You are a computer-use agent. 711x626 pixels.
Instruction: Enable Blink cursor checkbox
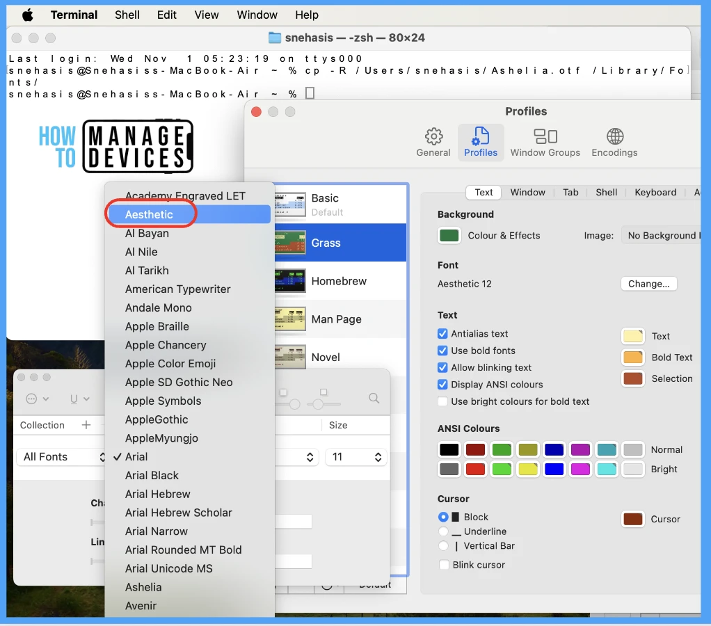444,565
